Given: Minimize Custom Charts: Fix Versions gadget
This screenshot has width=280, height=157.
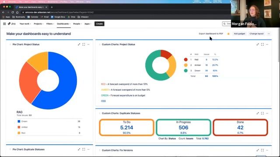Looking at the screenshot, I should (x=258, y=150).
